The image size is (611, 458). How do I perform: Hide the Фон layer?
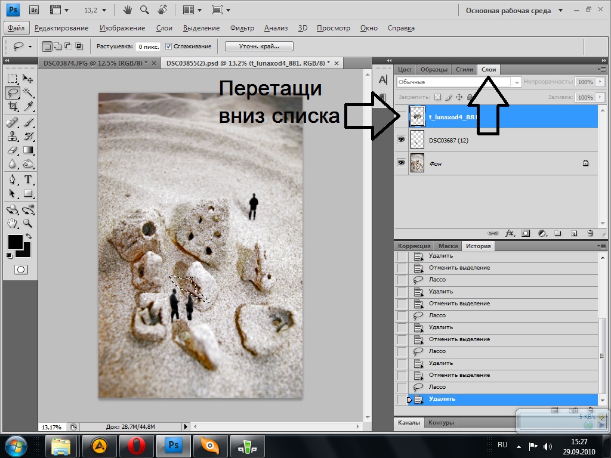402,162
